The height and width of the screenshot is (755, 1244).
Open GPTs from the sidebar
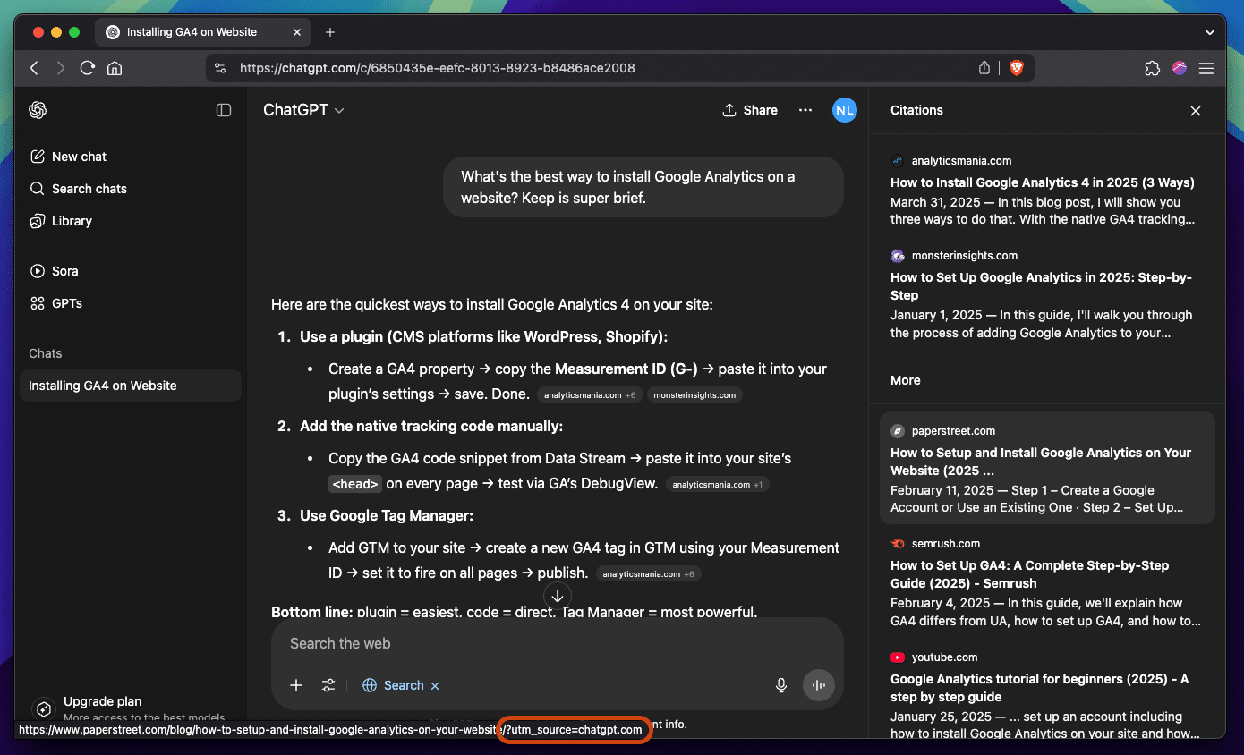coord(131,303)
